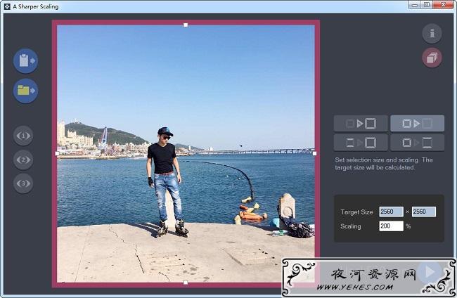The height and width of the screenshot is (298, 457).
Task: Click the bottom center selection handle
Action: [x=186, y=283]
